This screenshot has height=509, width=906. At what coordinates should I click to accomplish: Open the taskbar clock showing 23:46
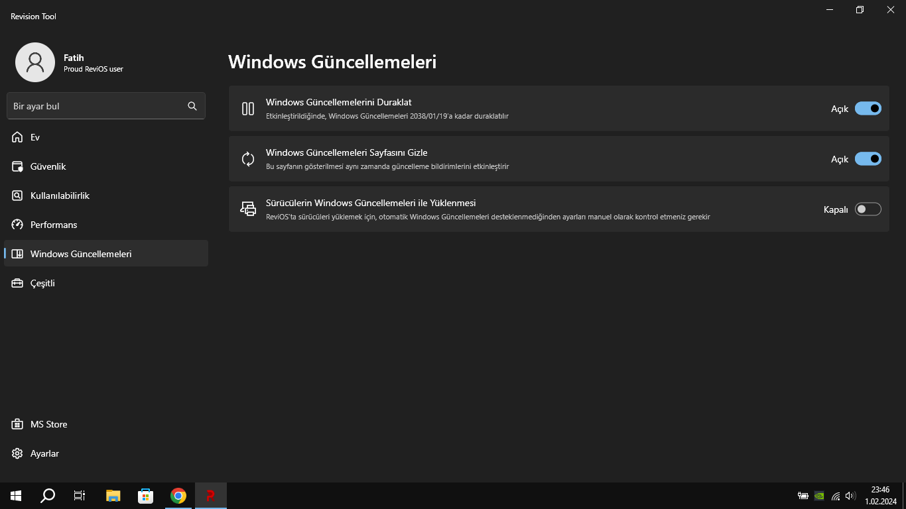[880, 496]
